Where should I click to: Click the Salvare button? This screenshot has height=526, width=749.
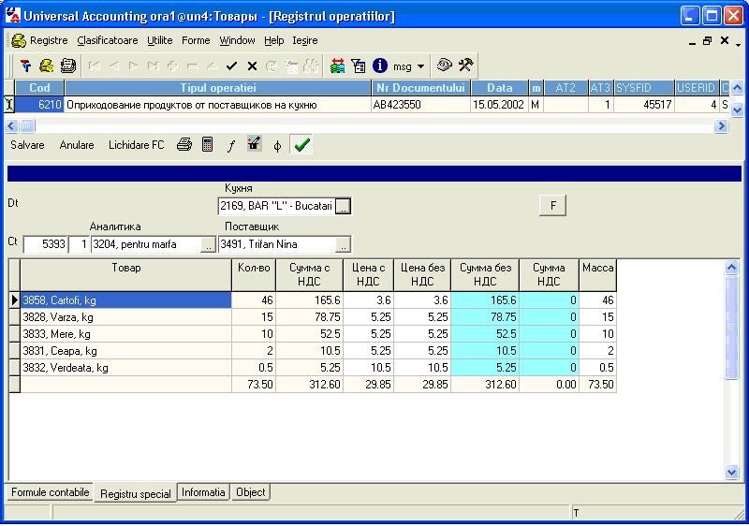(x=27, y=145)
